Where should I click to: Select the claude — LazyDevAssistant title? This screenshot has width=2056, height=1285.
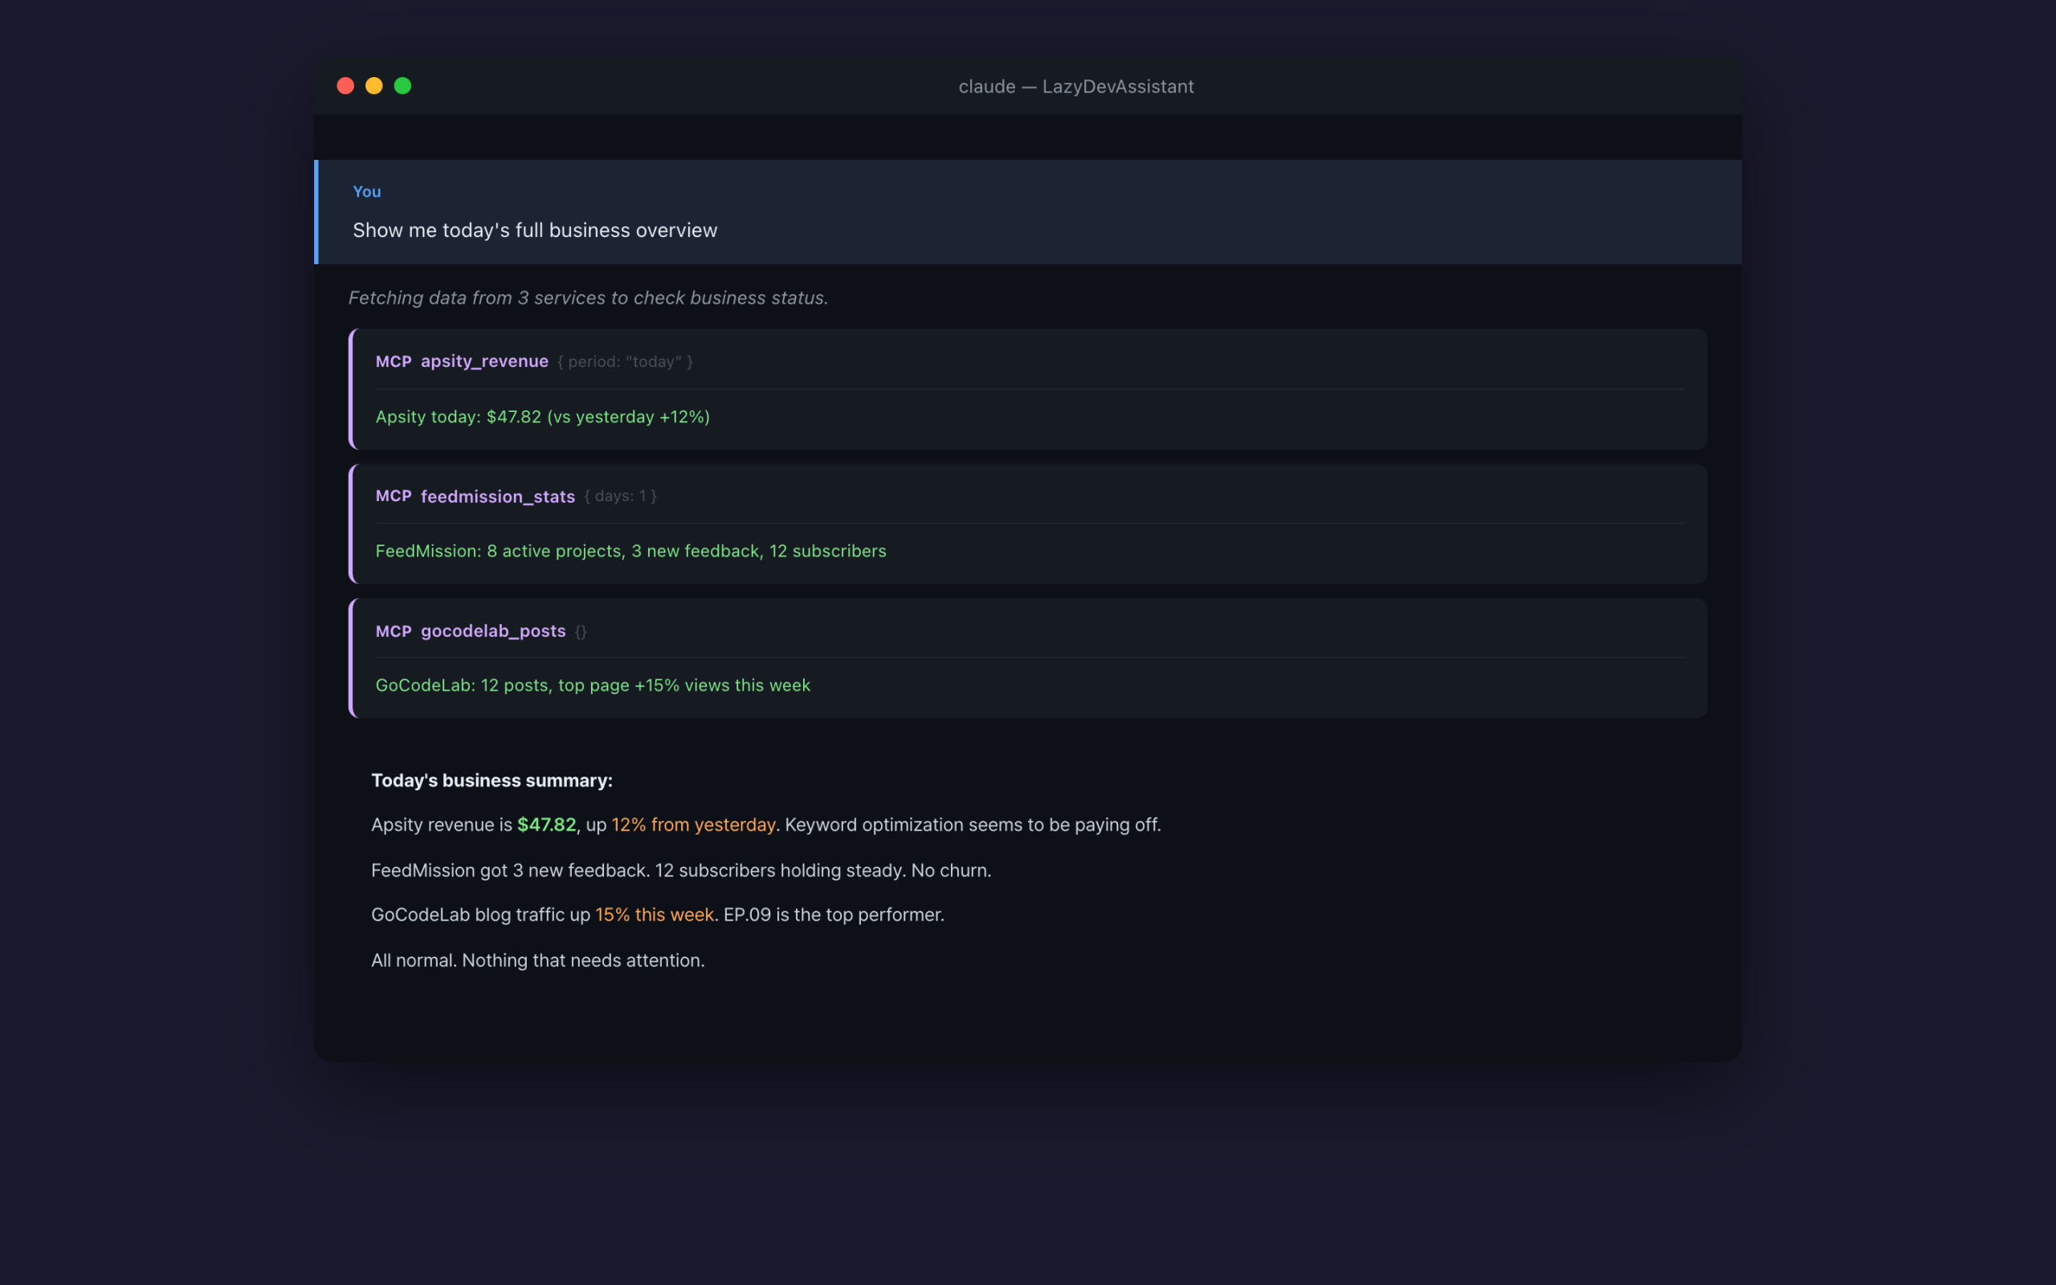(x=1075, y=86)
